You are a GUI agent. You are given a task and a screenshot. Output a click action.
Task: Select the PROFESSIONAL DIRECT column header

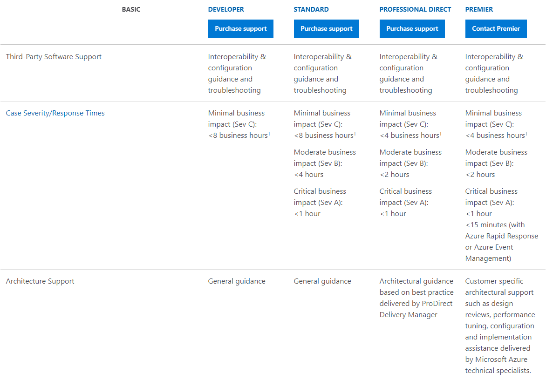pos(415,9)
